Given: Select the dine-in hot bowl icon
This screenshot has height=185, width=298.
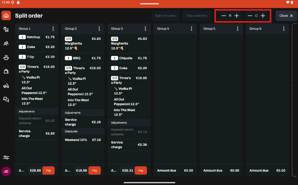Looking at the screenshot, I should pyautogui.click(x=6, y=57).
